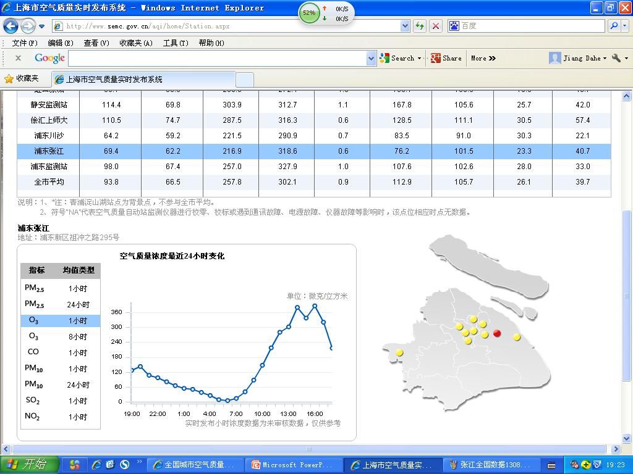Select the NO2 1小时 indicator row

pyautogui.click(x=61, y=417)
